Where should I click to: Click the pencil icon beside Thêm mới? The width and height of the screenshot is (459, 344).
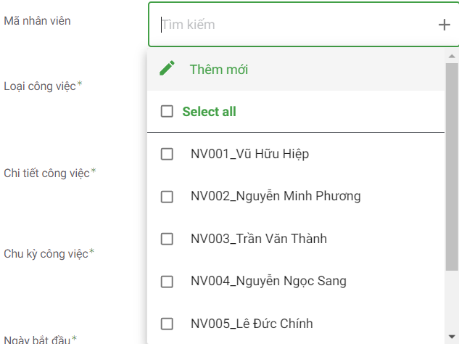point(168,69)
